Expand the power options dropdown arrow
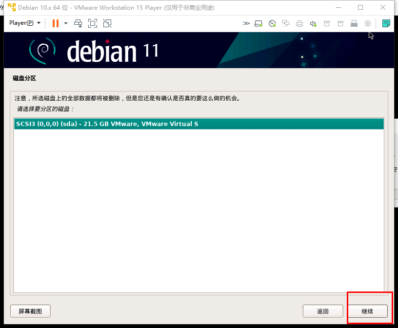 pos(66,23)
